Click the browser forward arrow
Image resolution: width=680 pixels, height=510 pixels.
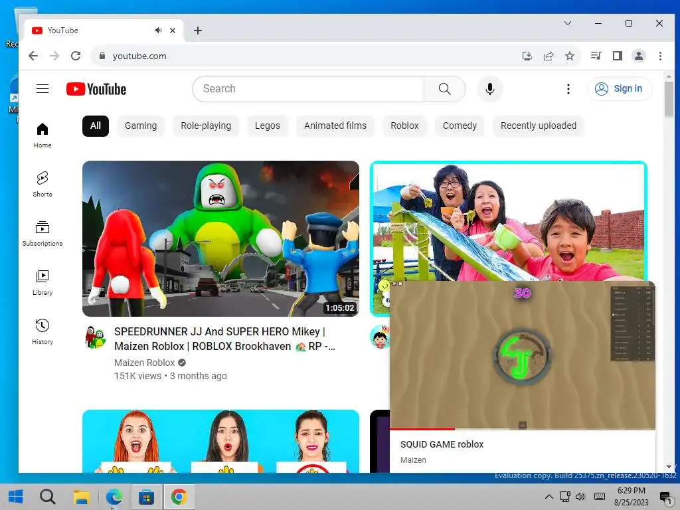(54, 56)
